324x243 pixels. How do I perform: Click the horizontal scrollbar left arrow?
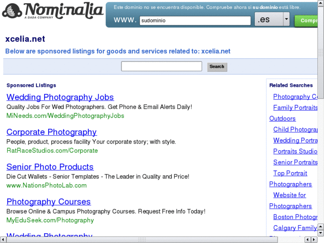(3, 239)
